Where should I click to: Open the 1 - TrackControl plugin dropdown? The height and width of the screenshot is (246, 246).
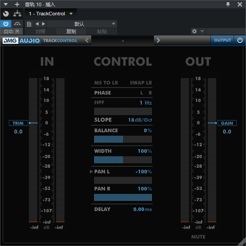(x=50, y=14)
